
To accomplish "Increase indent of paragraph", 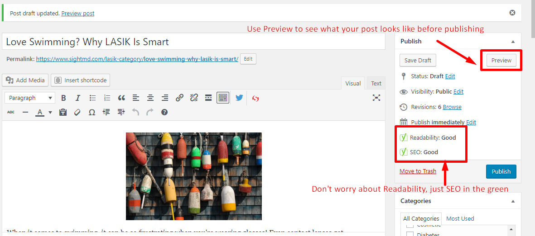I will (121, 112).
